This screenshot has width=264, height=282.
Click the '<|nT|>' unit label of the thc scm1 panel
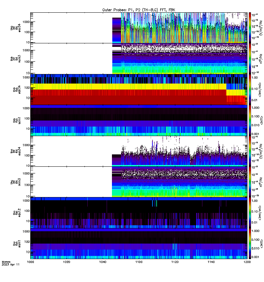(261, 244)
